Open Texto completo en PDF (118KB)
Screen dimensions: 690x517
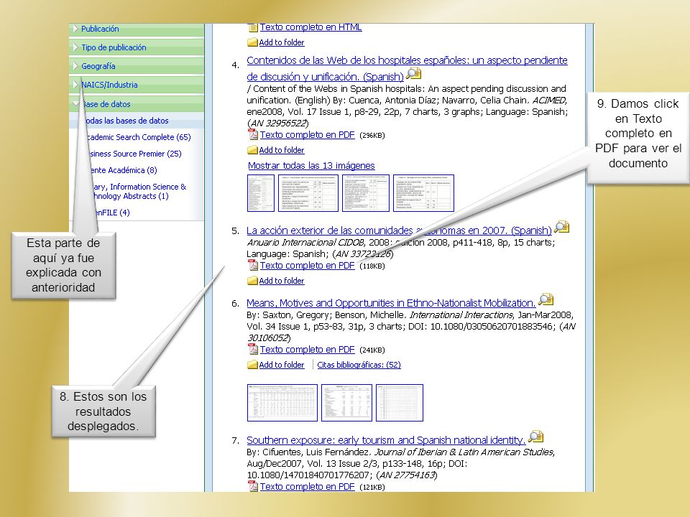(307, 266)
